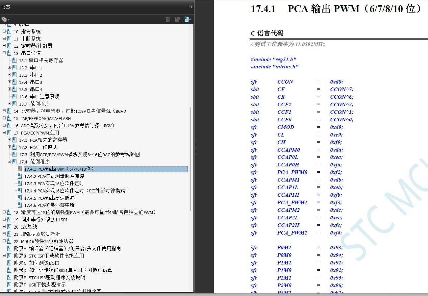
Task: Click the value '0xd8;' in the CCON line
Action: (x=337, y=82)
